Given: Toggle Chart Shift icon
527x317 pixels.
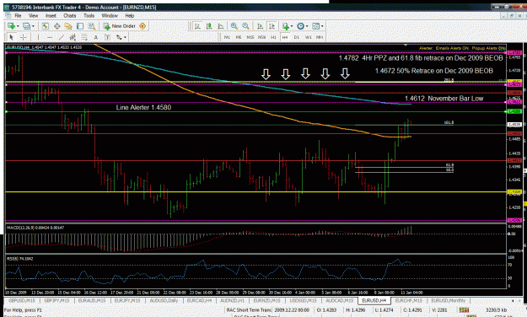Looking at the screenshot, I should coord(272,26).
